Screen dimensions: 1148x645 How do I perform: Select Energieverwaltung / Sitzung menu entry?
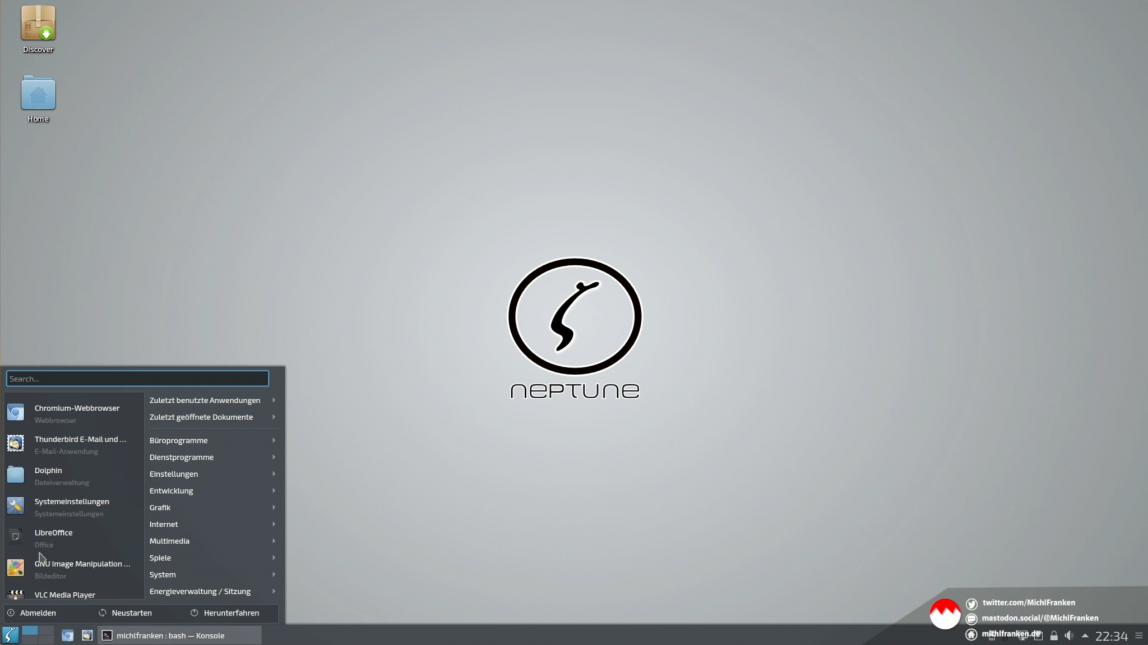point(209,591)
